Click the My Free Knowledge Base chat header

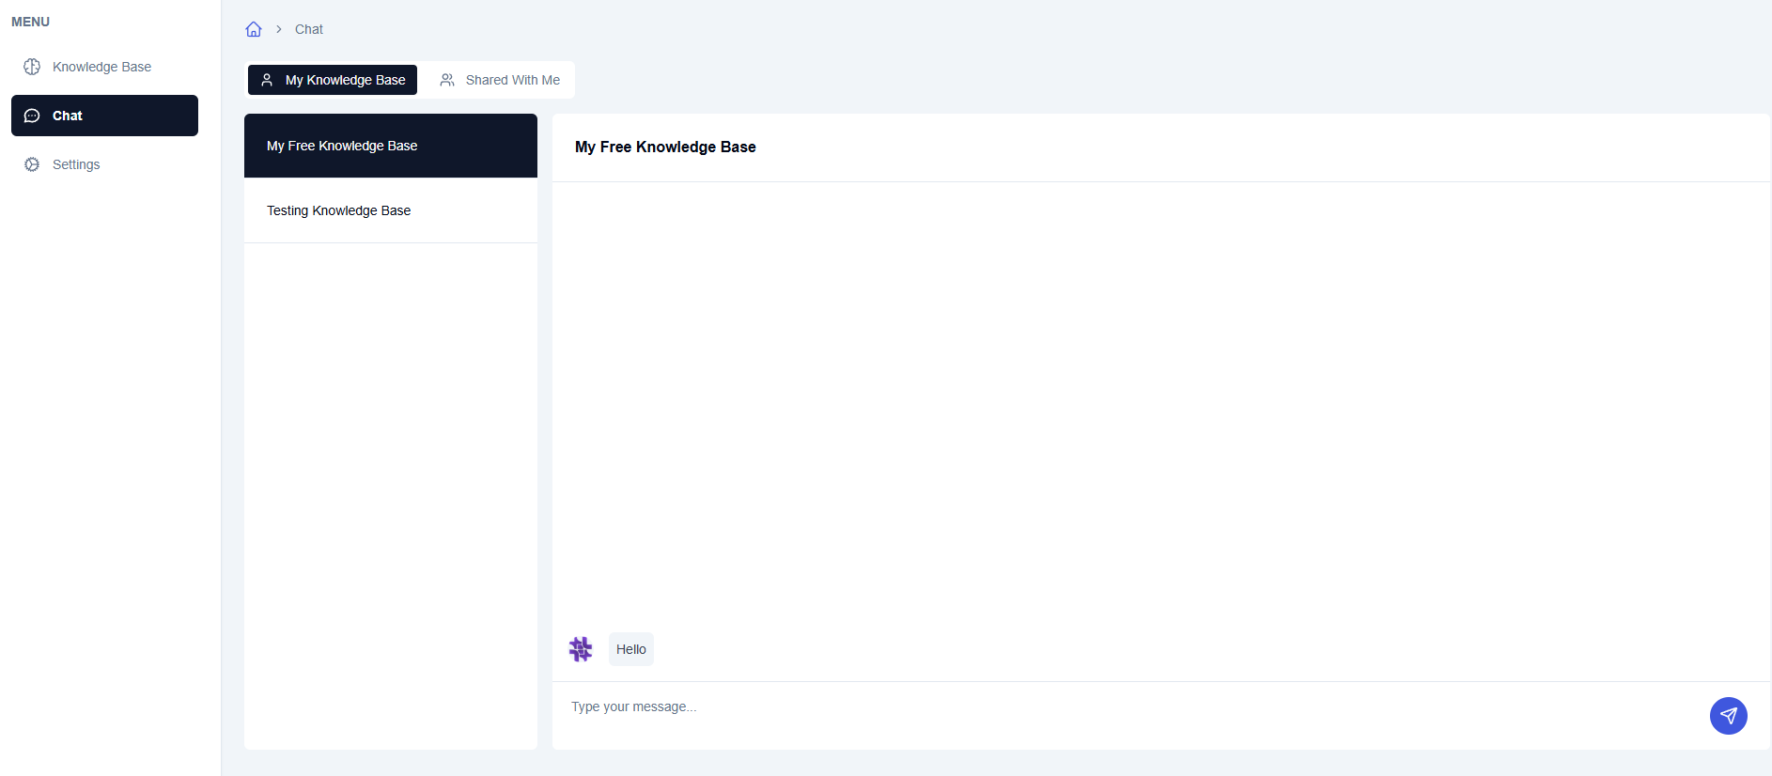pyautogui.click(x=665, y=147)
